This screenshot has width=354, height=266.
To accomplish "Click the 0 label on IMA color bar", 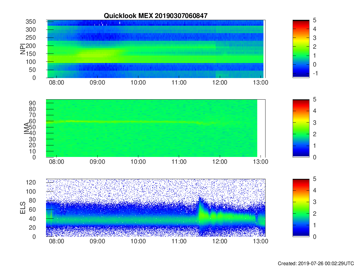I will (314, 157).
